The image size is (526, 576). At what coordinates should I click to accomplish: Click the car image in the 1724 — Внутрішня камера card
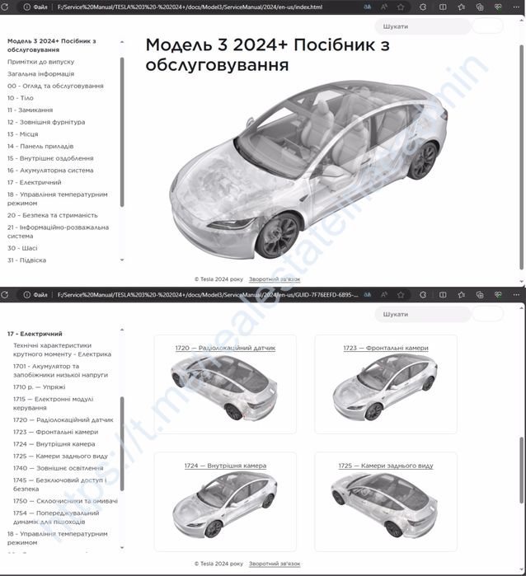click(225, 503)
